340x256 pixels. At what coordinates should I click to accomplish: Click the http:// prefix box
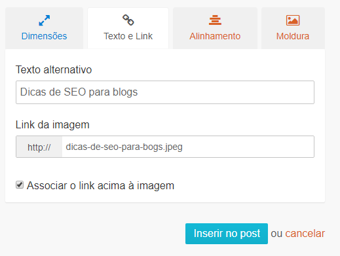point(39,147)
